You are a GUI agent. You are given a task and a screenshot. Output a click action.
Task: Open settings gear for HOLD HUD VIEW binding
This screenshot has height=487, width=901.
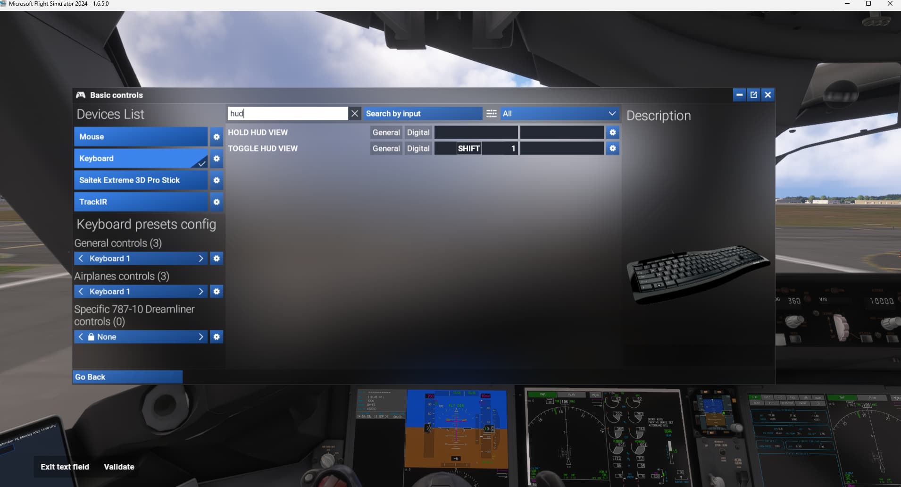(612, 133)
